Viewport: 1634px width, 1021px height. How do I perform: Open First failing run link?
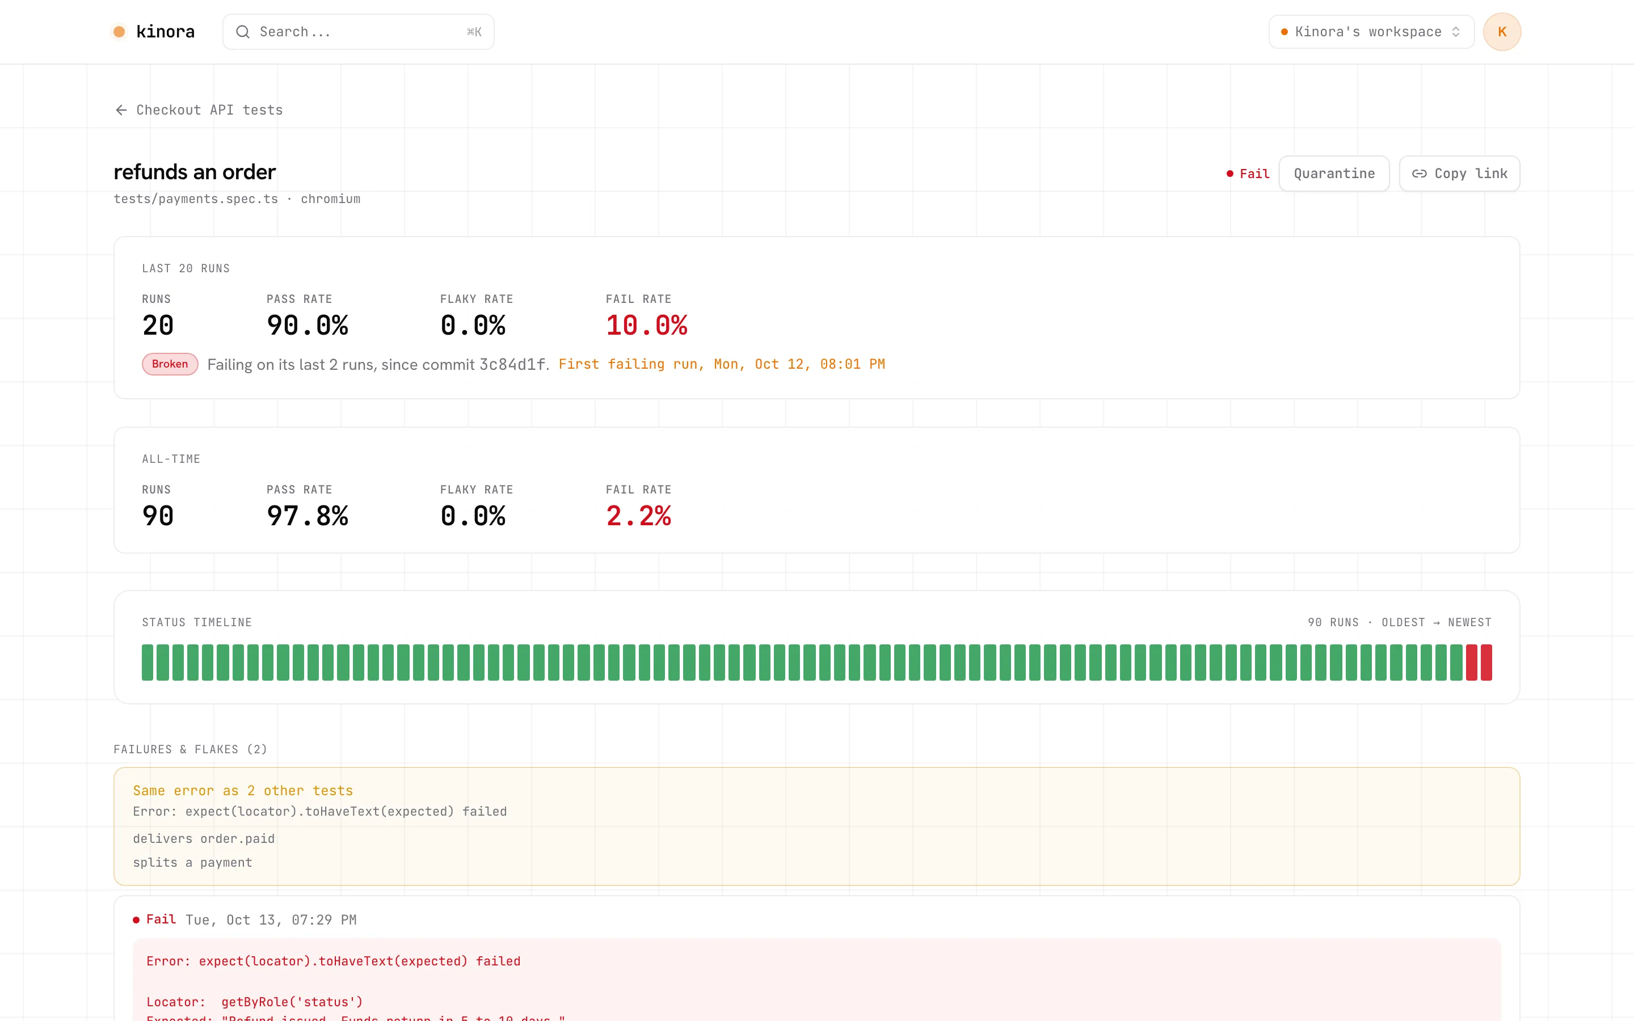pos(721,364)
